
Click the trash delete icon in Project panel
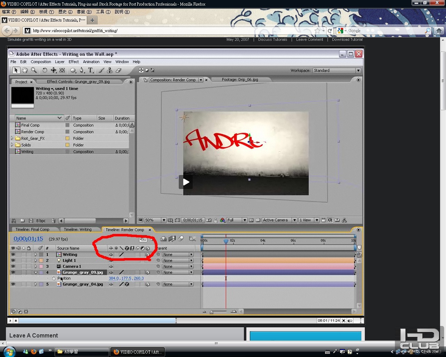(x=54, y=221)
